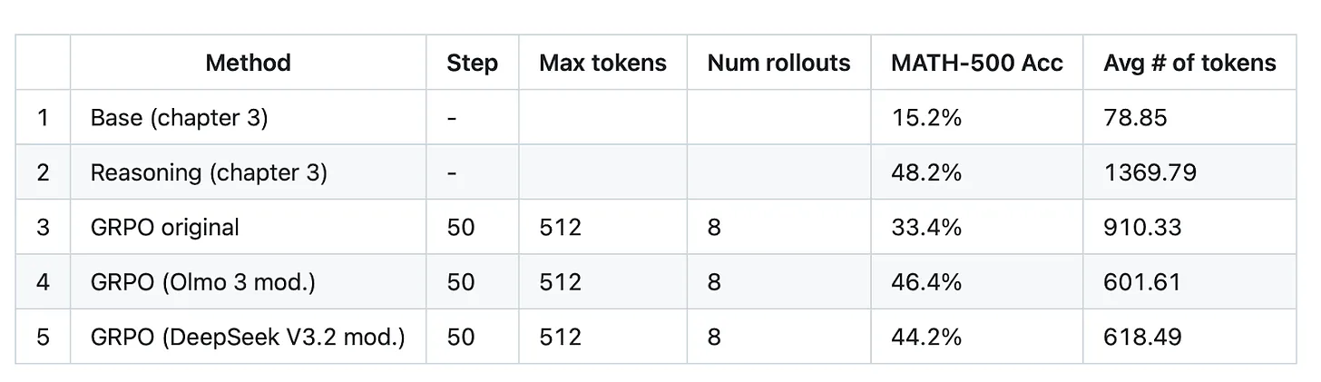Select the GRPO (Olmo 3 mod.) cell
Screen dimensions: 1321x382
pos(202,282)
